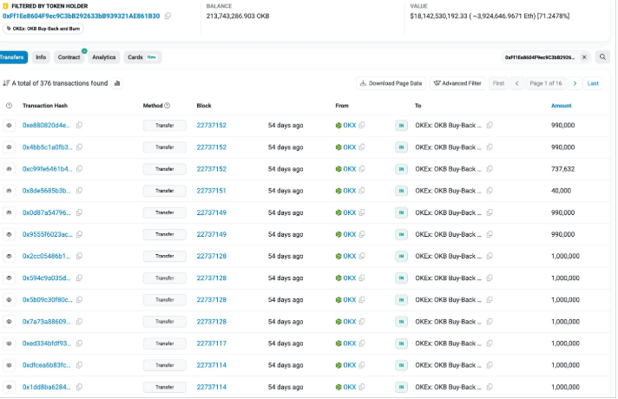
Task: Sort by the Amount column header
Action: [561, 106]
